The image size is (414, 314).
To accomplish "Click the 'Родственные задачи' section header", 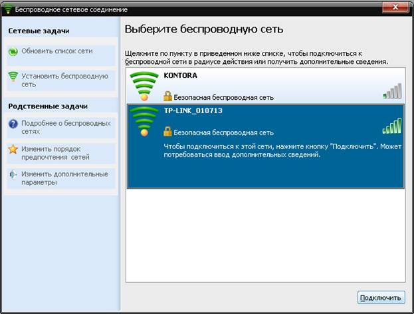I will pyautogui.click(x=48, y=106).
